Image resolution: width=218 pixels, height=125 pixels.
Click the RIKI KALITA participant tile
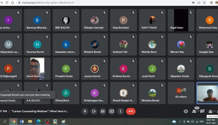pos(66,20)
